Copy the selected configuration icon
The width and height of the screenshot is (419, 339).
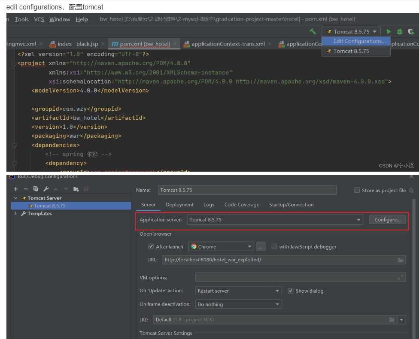pos(36,189)
